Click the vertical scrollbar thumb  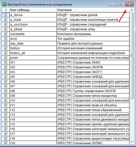132,56
